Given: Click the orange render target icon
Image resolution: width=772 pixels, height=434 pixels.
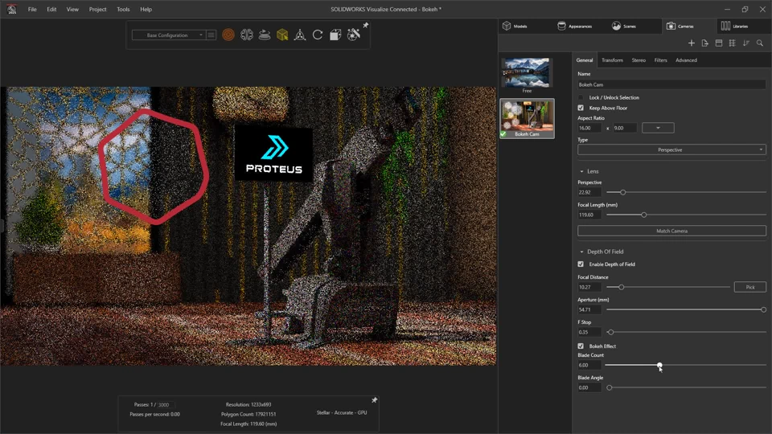Looking at the screenshot, I should pos(228,35).
